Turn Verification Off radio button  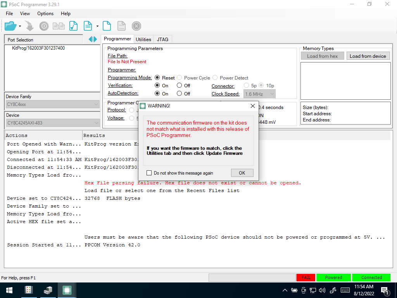coord(179,85)
